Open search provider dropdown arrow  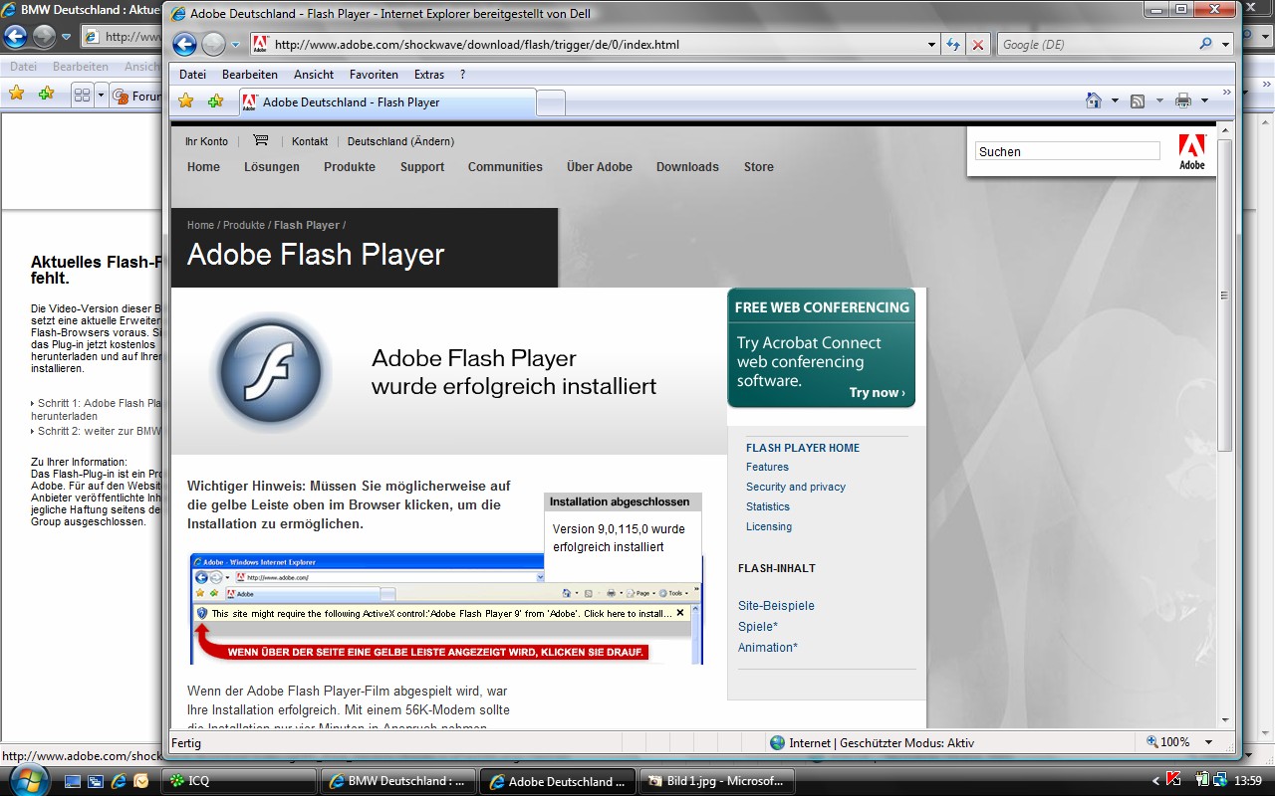1225,45
